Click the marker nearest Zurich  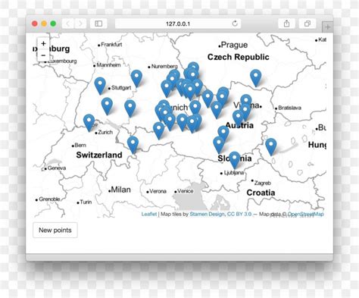click(89, 123)
